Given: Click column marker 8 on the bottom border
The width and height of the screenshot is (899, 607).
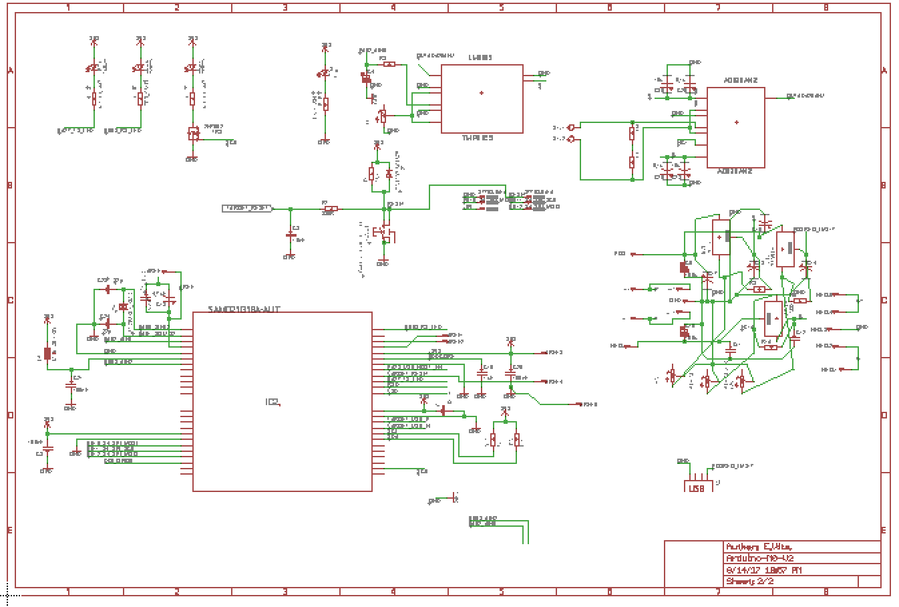Looking at the screenshot, I should pos(826,592).
